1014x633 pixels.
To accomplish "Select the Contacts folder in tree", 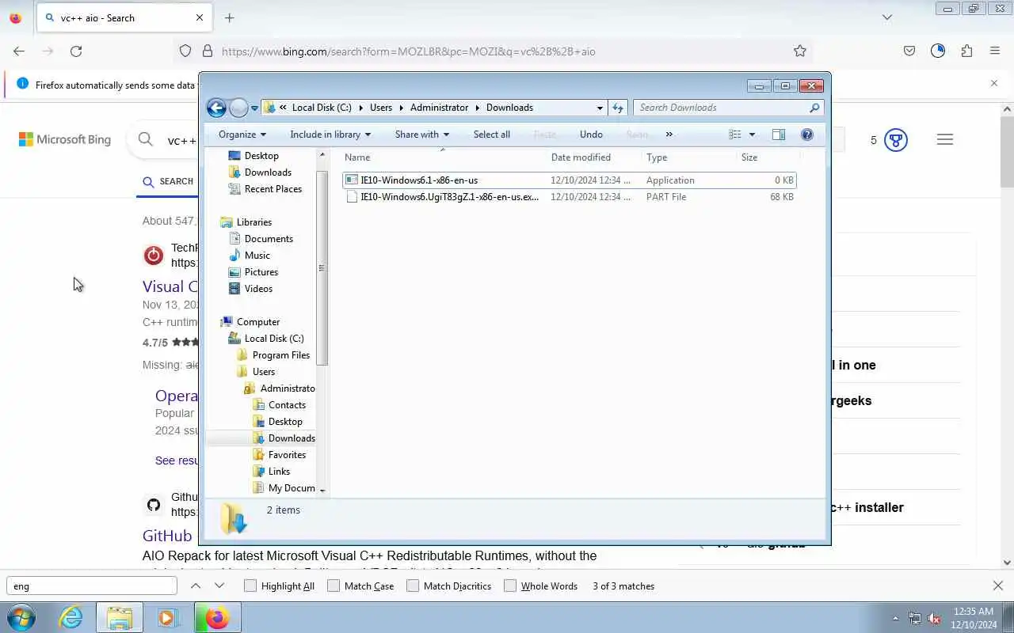I will click(287, 405).
